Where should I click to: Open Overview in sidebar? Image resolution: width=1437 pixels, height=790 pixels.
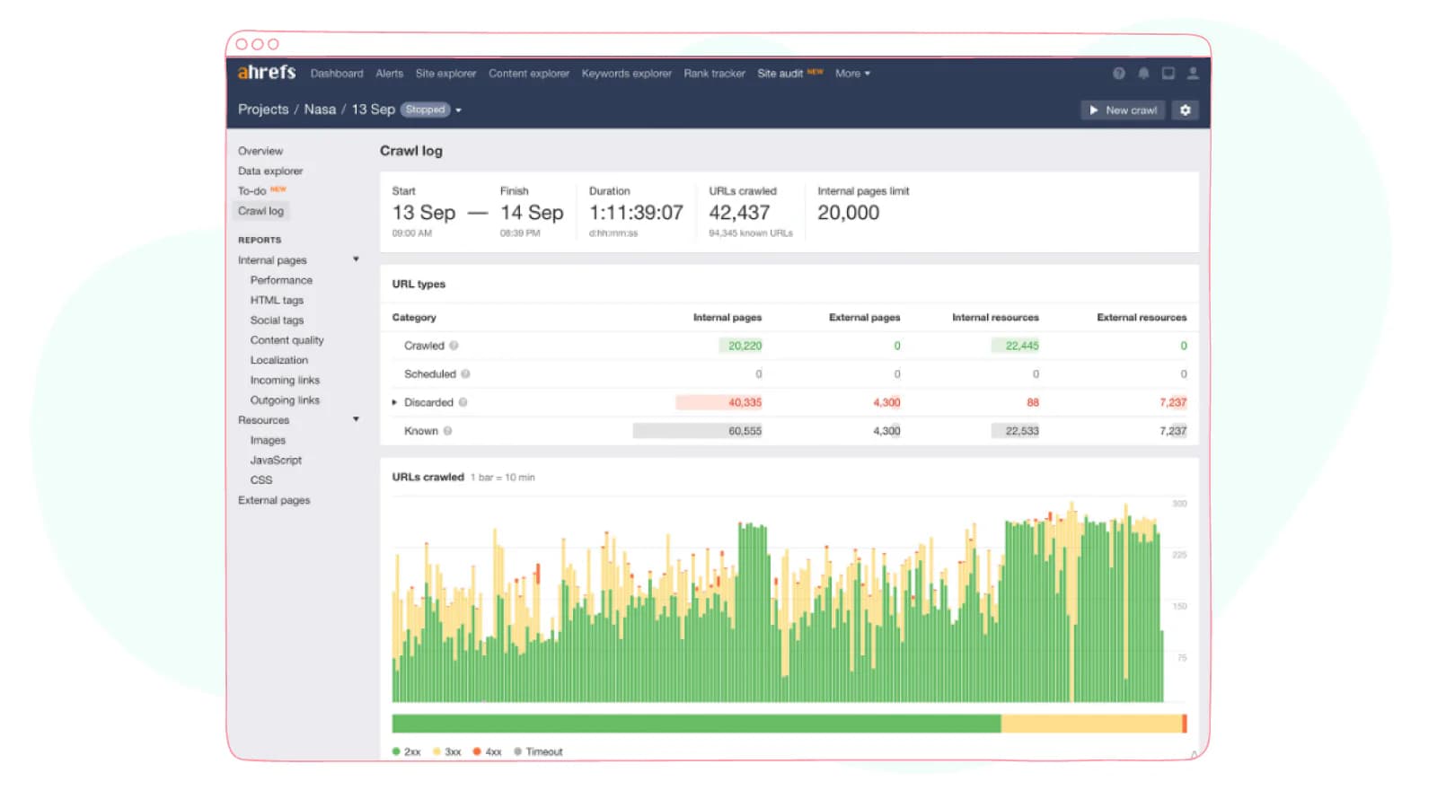(260, 151)
